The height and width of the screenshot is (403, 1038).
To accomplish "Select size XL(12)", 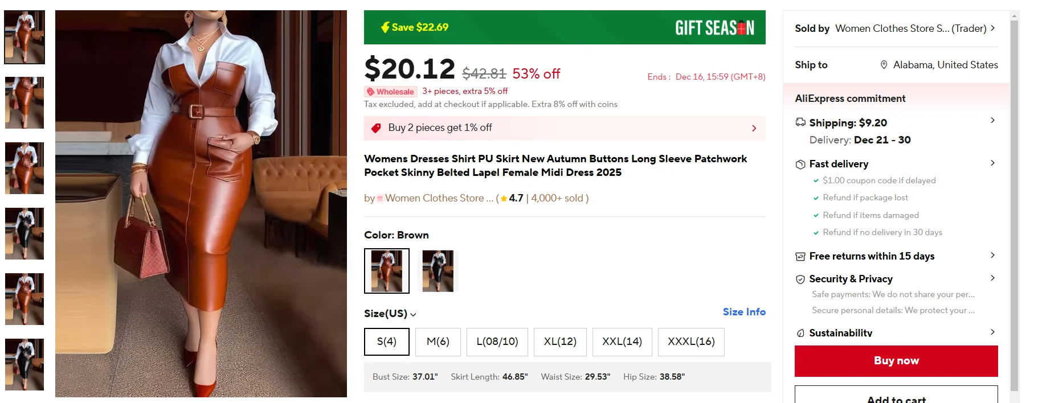I will pyautogui.click(x=560, y=342).
